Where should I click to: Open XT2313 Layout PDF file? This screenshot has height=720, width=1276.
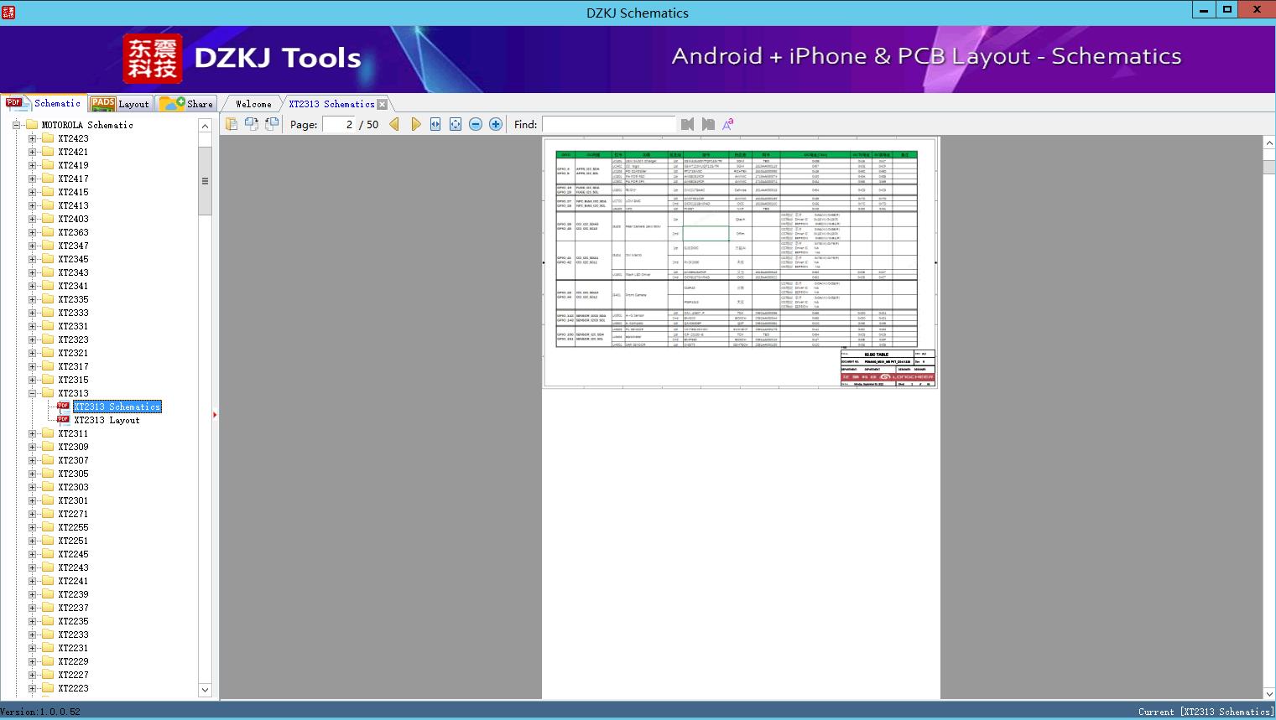pyautogui.click(x=107, y=420)
